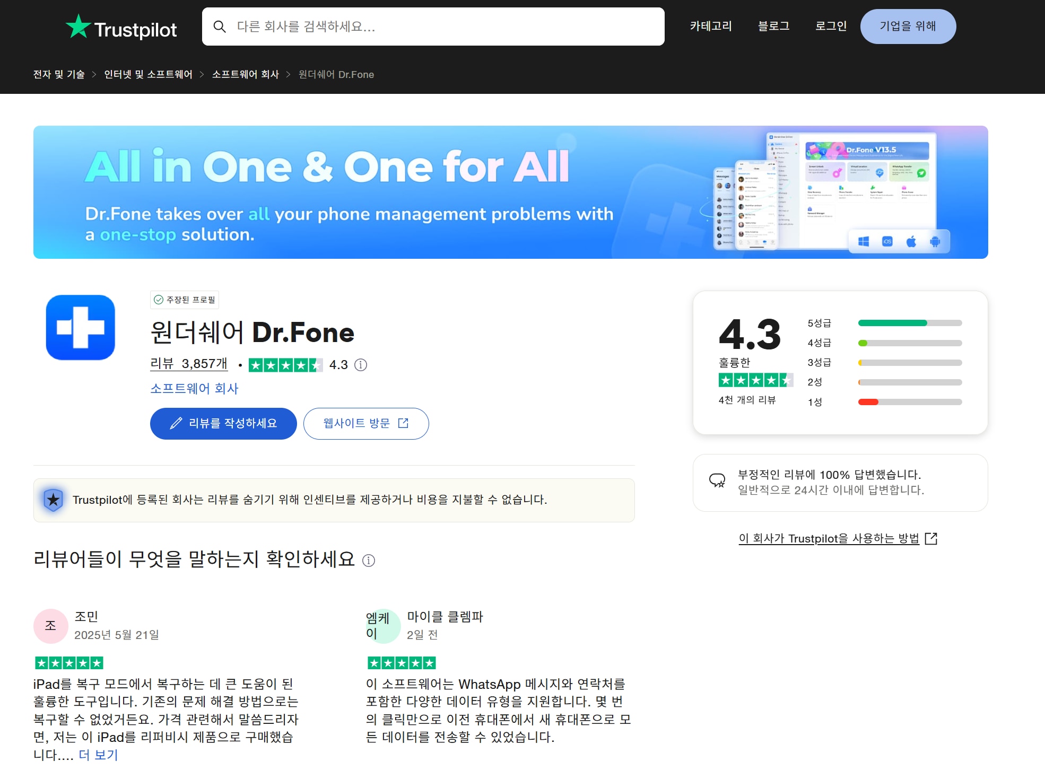Open 이 회사가 Trustpilot을 사용하는 방법 link
Image resolution: width=1045 pixels, height=770 pixels.
[838, 539]
